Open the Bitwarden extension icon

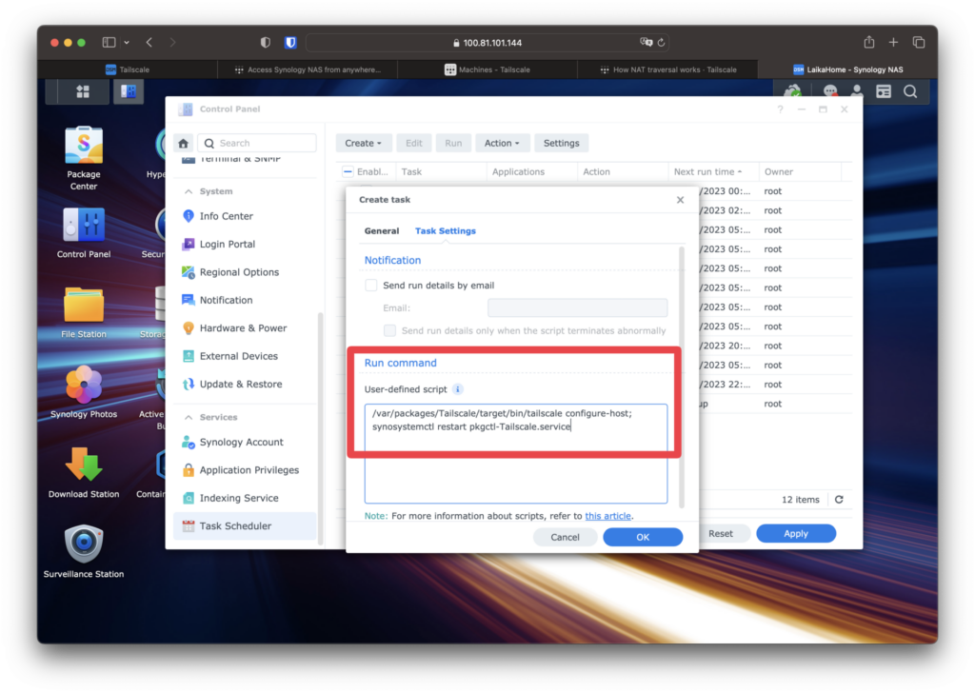[x=290, y=42]
